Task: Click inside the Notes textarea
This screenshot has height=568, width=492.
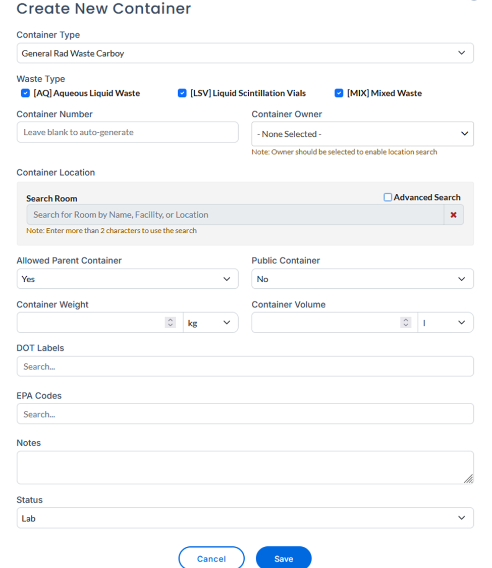Action: [x=245, y=468]
